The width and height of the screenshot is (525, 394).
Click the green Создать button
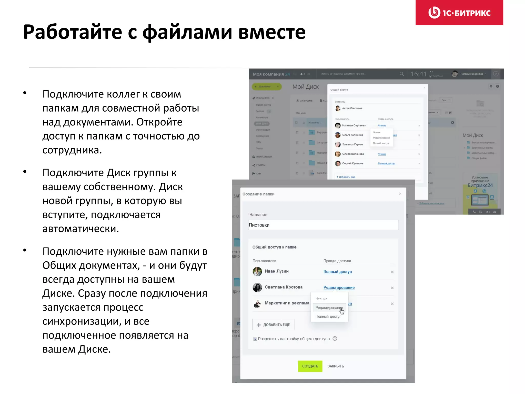(x=310, y=366)
